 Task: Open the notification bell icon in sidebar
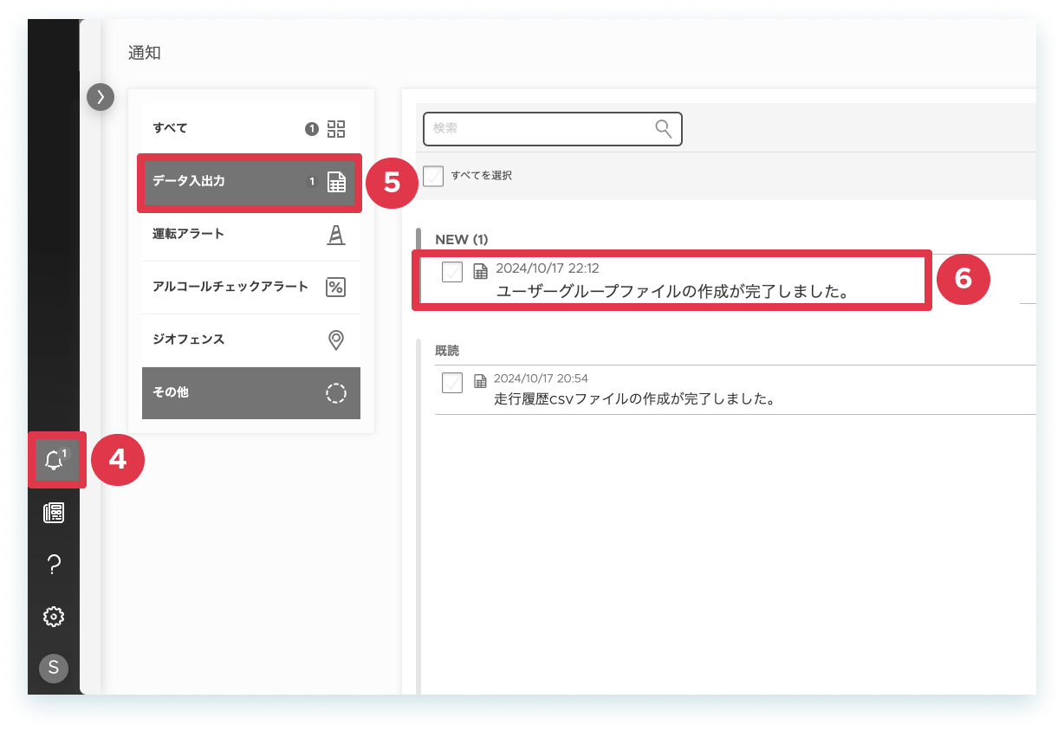55,460
